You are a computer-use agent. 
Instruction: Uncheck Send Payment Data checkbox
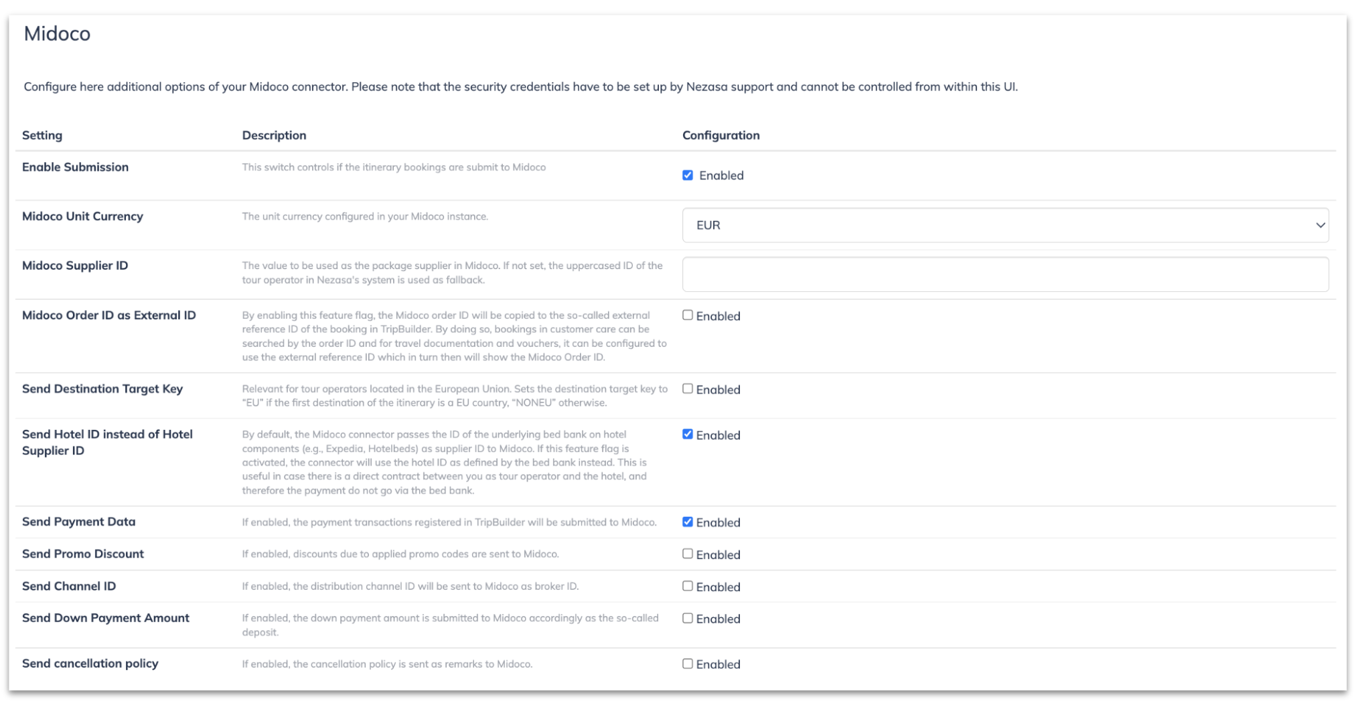coord(688,522)
